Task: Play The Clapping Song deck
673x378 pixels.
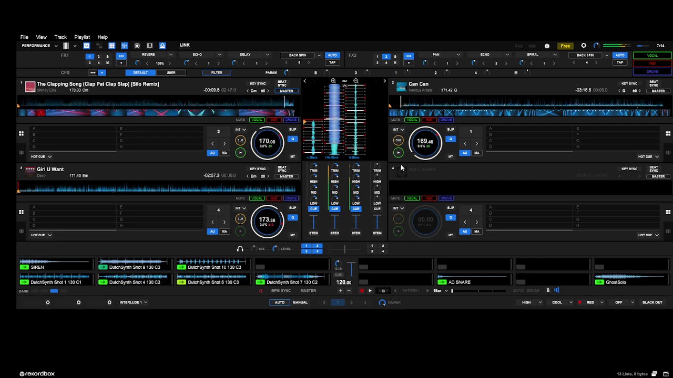Action: click(240, 153)
